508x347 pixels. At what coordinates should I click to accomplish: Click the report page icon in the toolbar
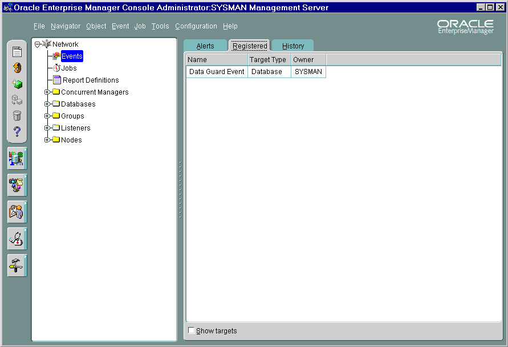point(17,52)
